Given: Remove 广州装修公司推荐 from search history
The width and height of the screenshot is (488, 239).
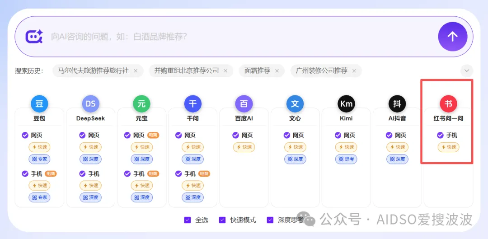Looking at the screenshot, I should click(354, 70).
